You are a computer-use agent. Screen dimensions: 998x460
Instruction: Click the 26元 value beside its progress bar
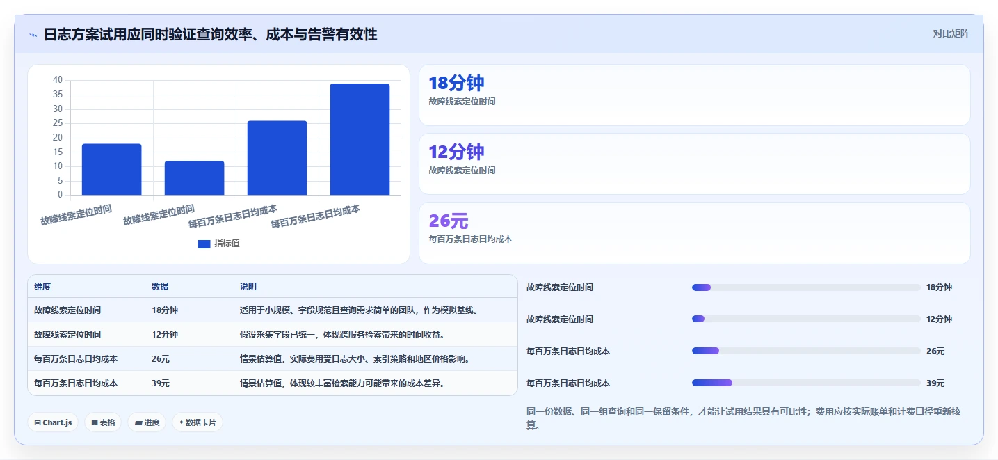935,351
